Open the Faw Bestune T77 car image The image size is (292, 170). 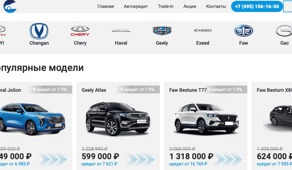(x=206, y=119)
